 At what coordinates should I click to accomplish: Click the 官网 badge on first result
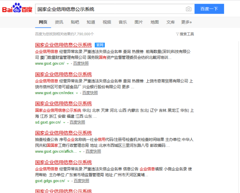(100, 45)
